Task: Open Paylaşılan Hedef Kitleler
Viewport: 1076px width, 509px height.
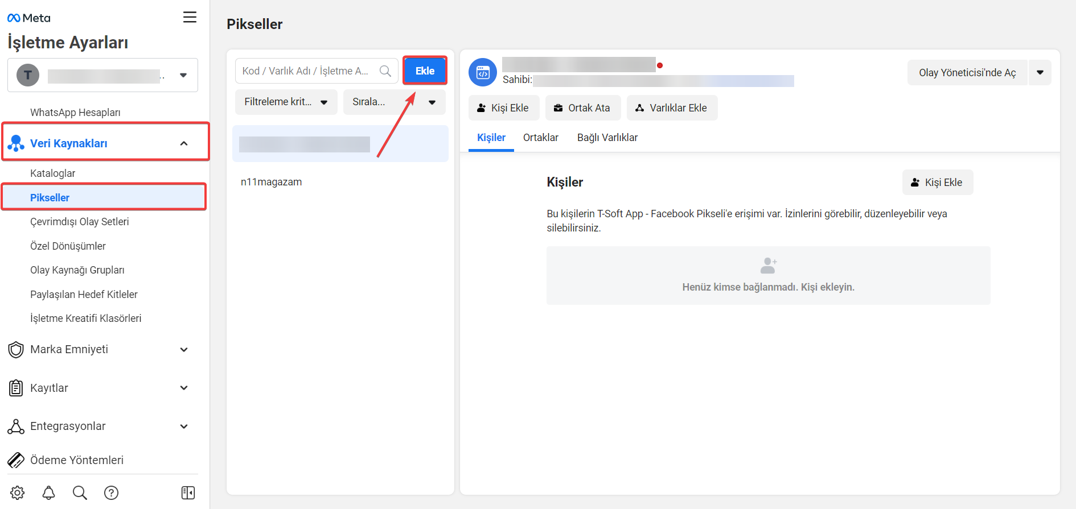Action: [84, 295]
